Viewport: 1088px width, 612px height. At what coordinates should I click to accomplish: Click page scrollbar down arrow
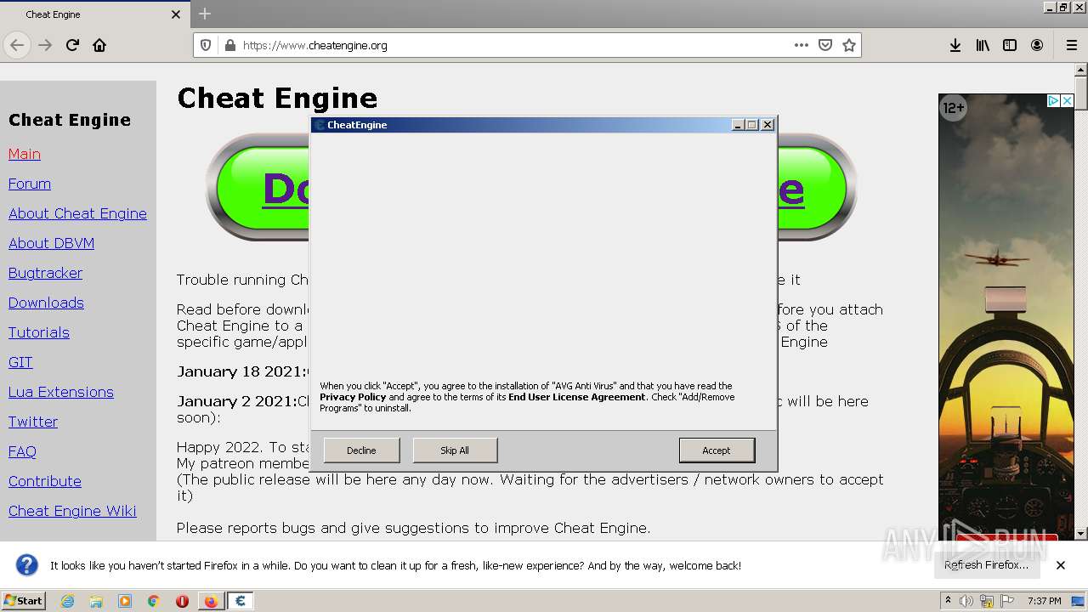1081,534
